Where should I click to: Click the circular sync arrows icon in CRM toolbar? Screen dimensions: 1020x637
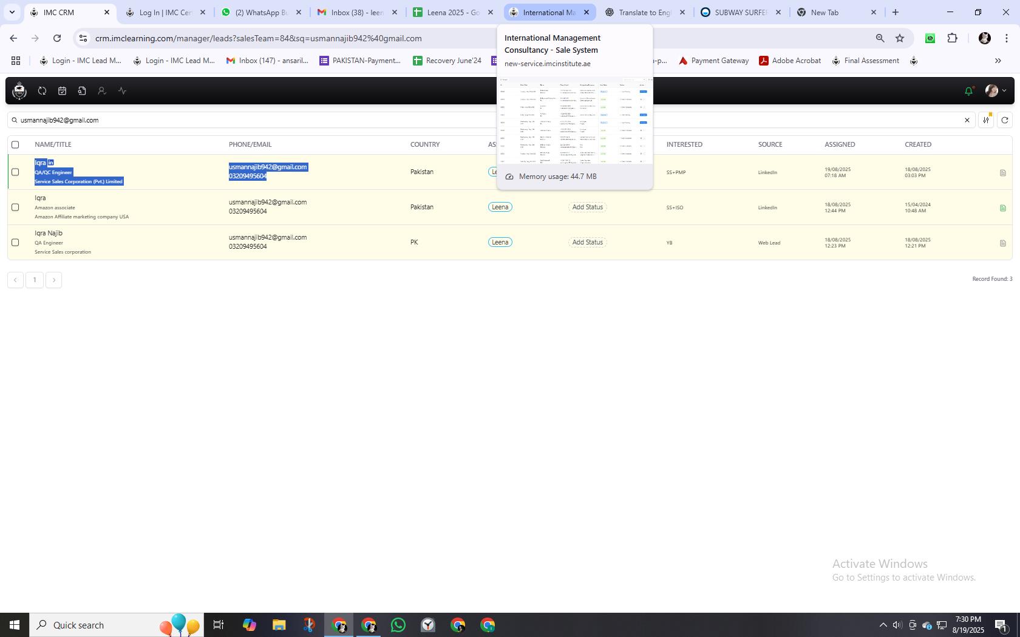[42, 91]
